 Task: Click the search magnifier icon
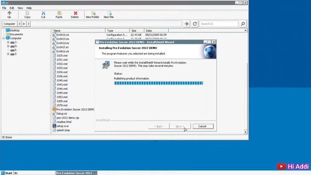243,24
